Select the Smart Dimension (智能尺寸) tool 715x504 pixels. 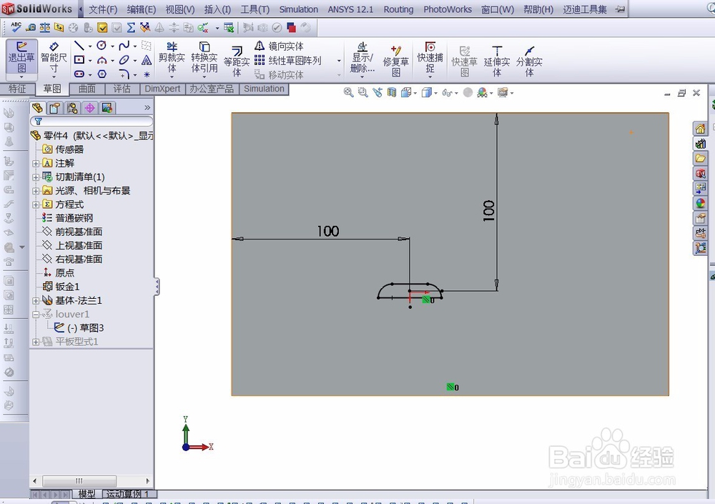[54, 59]
